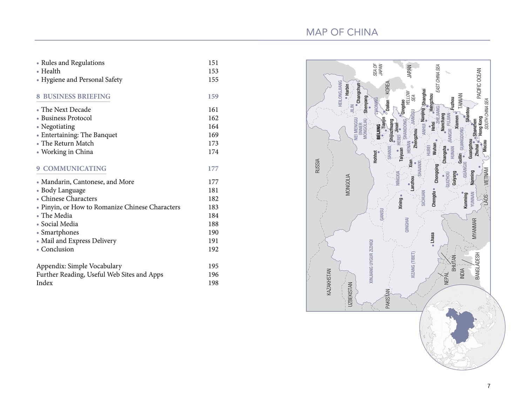
Task: Click the "Working in China" entry
Action: [67, 152]
